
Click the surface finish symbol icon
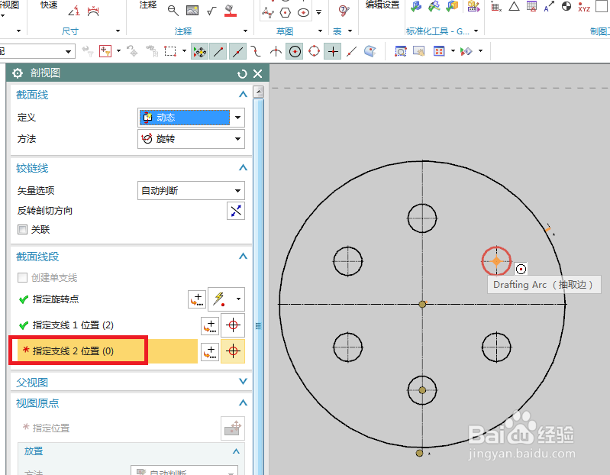click(211, 11)
